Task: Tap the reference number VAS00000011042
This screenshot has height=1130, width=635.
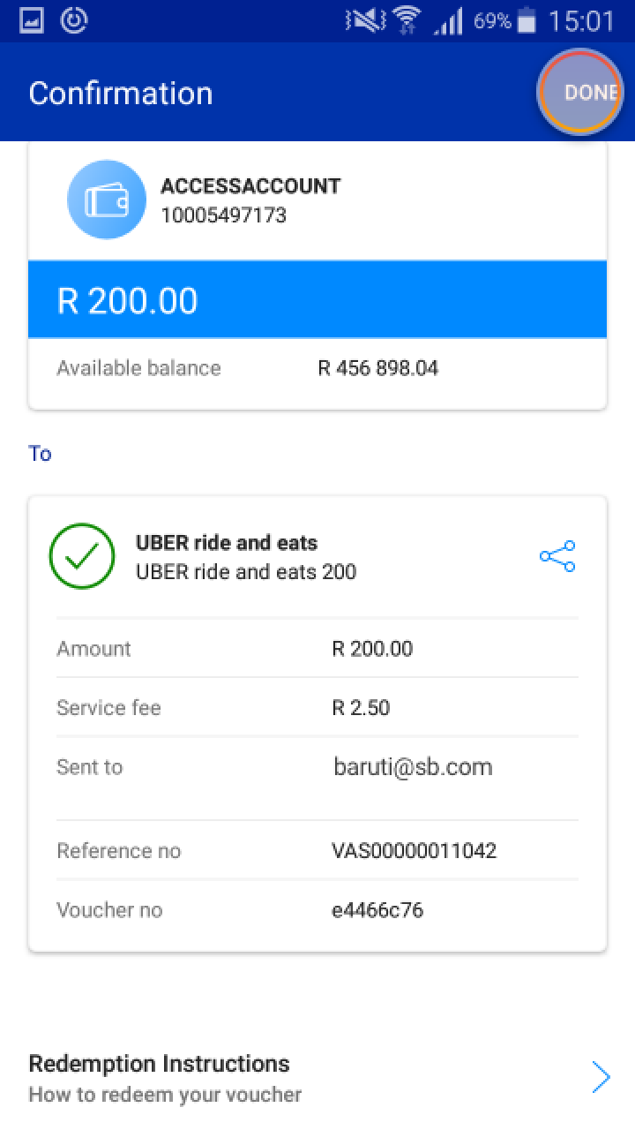Action: (x=414, y=850)
